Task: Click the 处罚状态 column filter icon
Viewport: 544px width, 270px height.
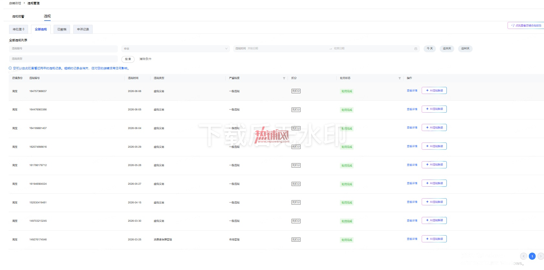Action: tap(399, 78)
